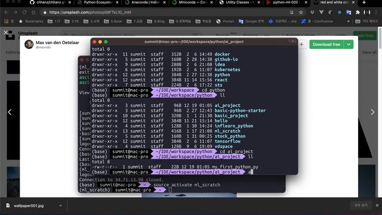The height and width of the screenshot is (215, 382).
Task: Switch to the Python Ecosystem tab
Action: click(98, 2)
